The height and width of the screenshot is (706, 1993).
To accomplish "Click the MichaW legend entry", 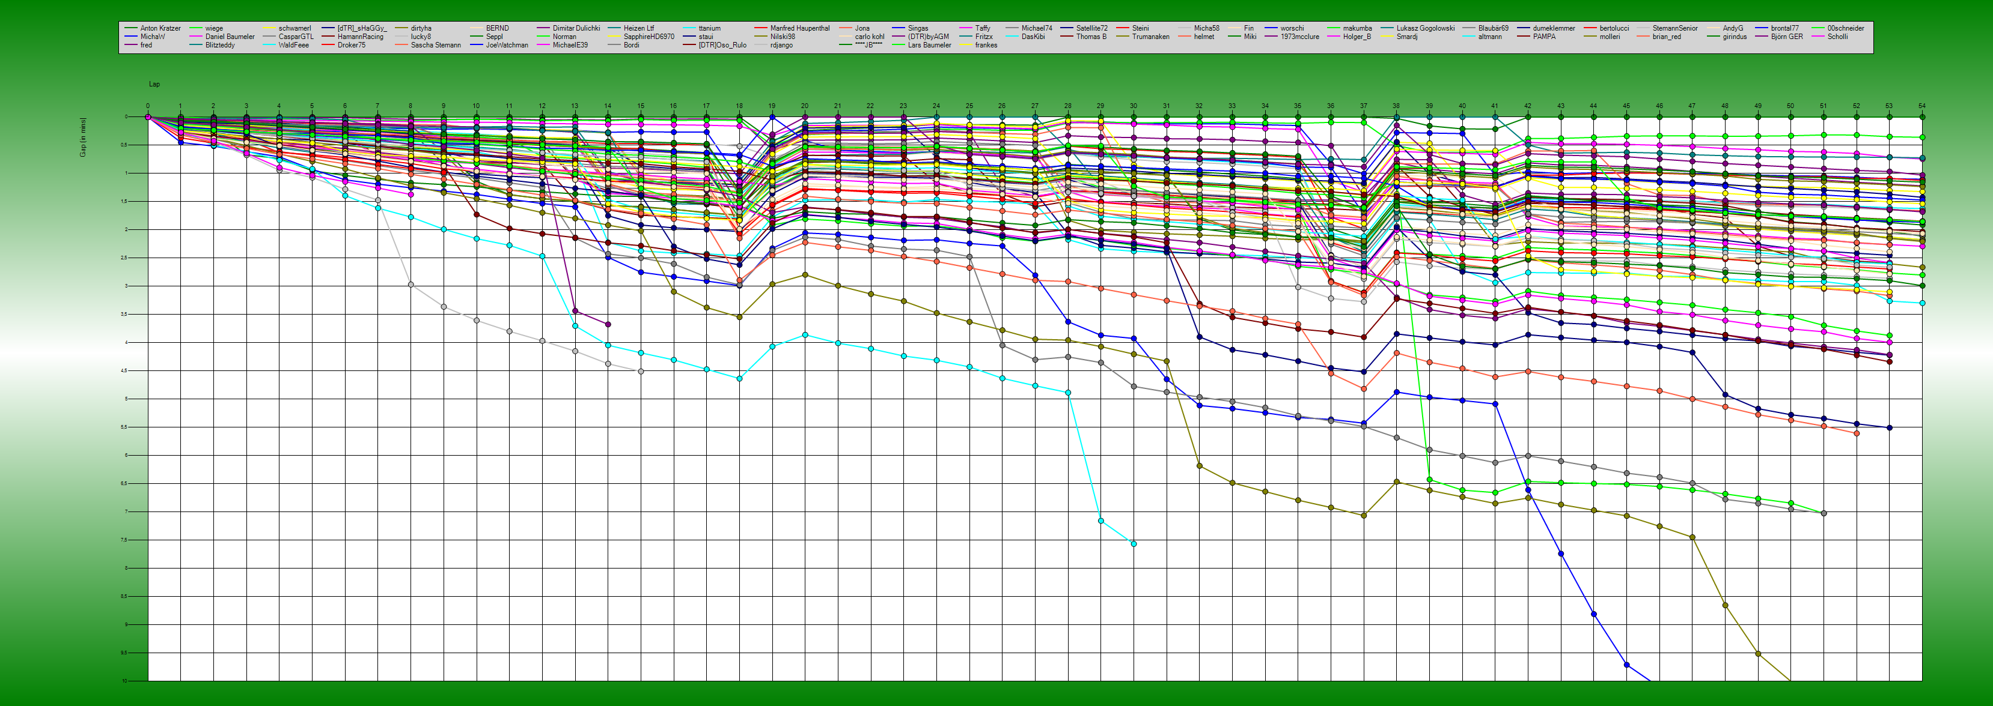I will 153,37.
